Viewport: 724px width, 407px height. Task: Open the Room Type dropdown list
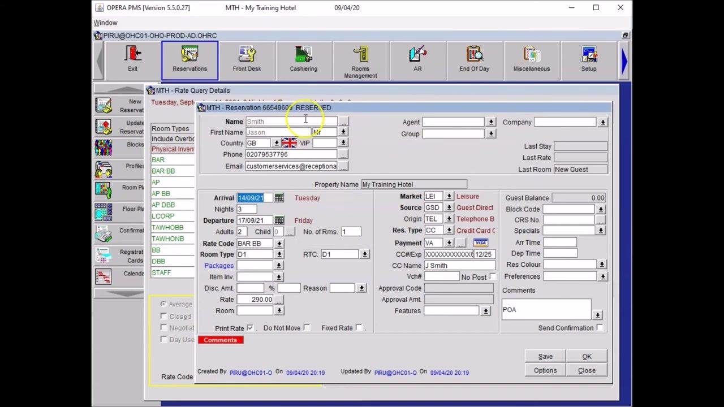click(x=279, y=254)
